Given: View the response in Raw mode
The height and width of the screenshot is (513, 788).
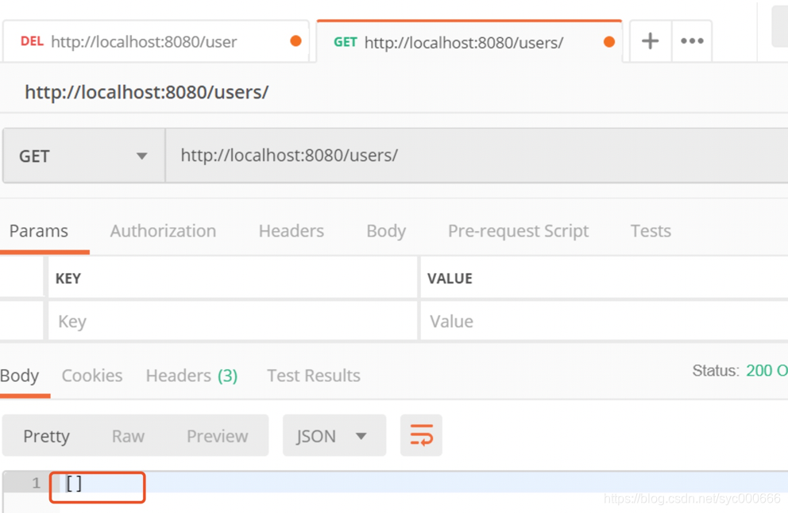Looking at the screenshot, I should [x=128, y=435].
